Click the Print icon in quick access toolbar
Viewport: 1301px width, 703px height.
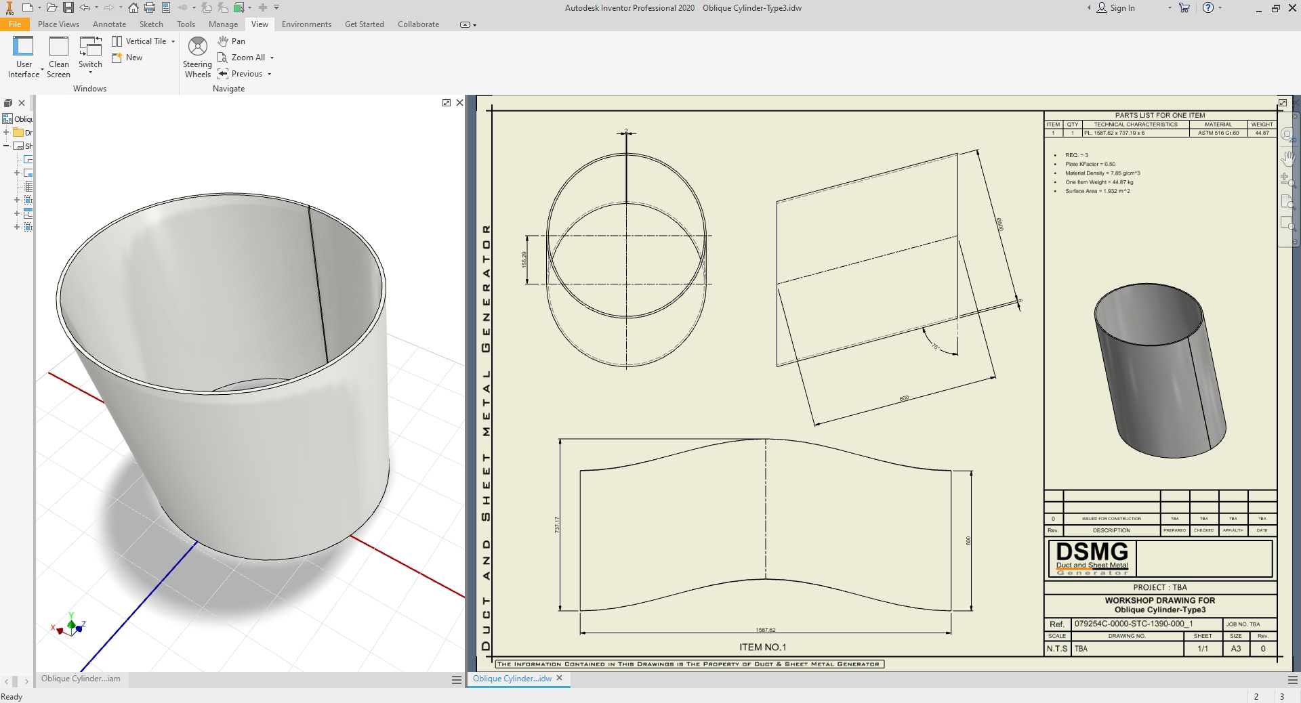[x=150, y=8]
